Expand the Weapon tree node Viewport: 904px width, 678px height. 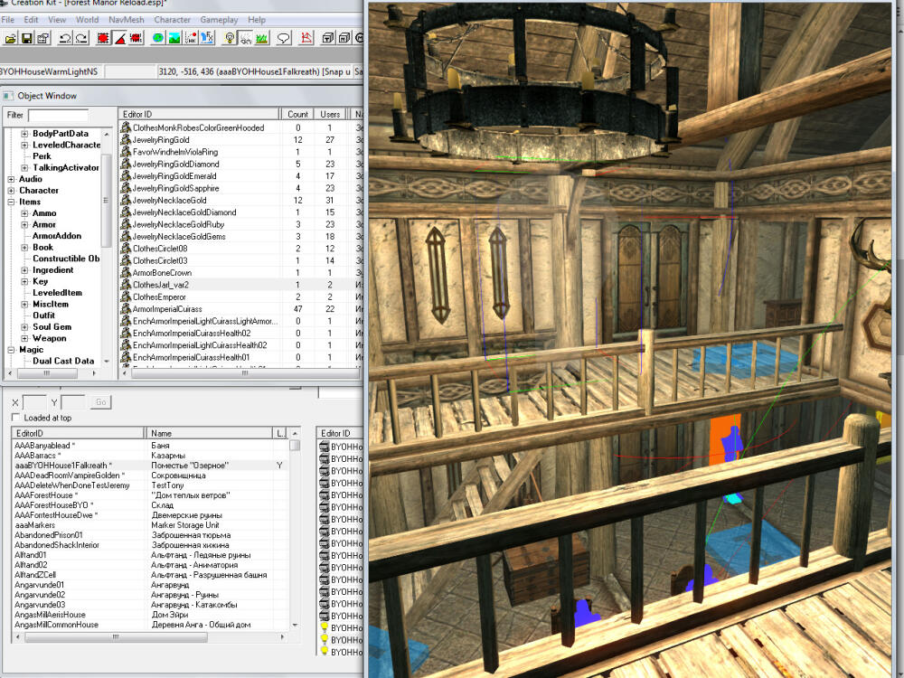tap(24, 338)
